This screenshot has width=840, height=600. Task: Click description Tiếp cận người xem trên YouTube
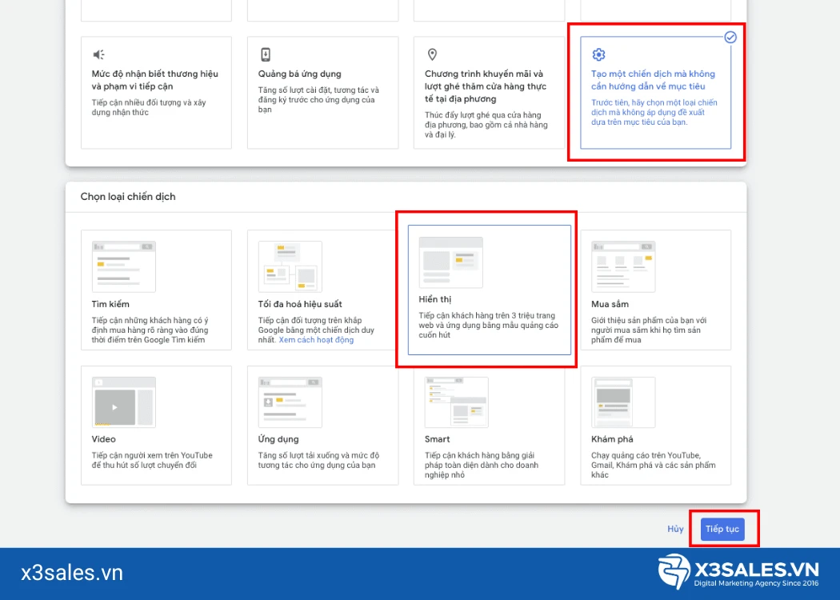click(x=152, y=460)
